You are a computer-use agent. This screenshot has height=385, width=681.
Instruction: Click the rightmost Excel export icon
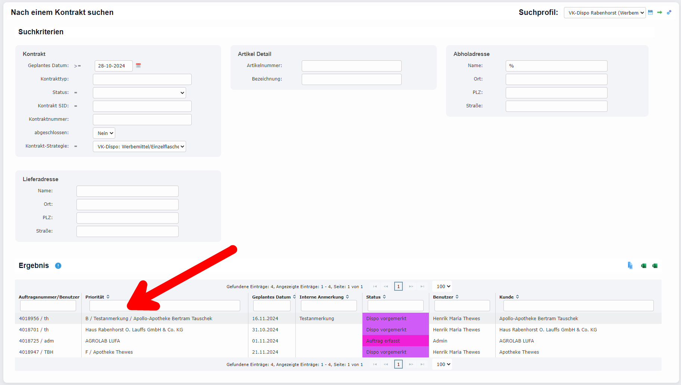pos(655,266)
